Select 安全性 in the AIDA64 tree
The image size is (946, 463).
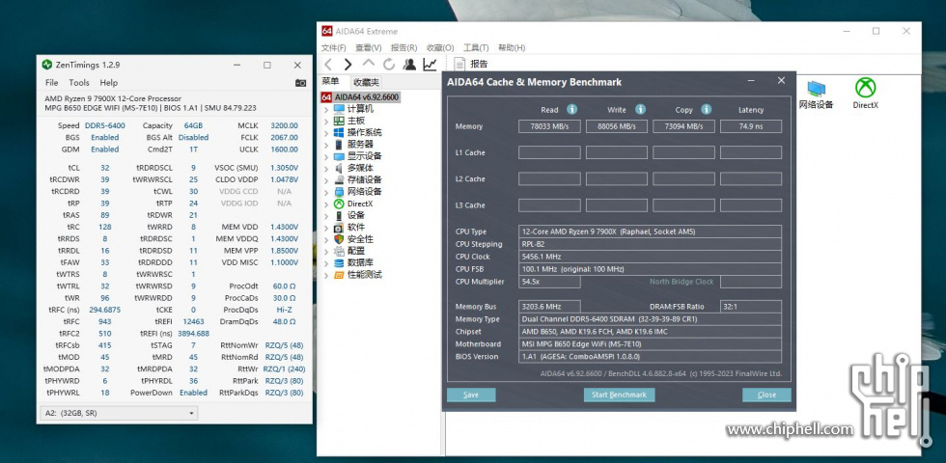point(360,239)
